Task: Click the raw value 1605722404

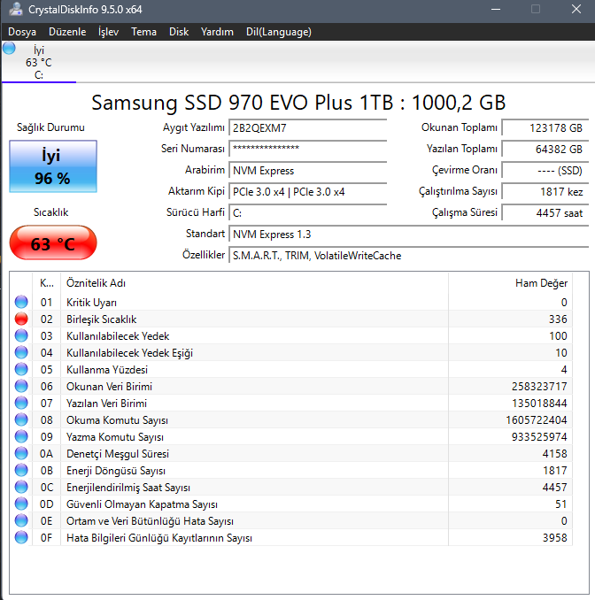Action: 536,420
